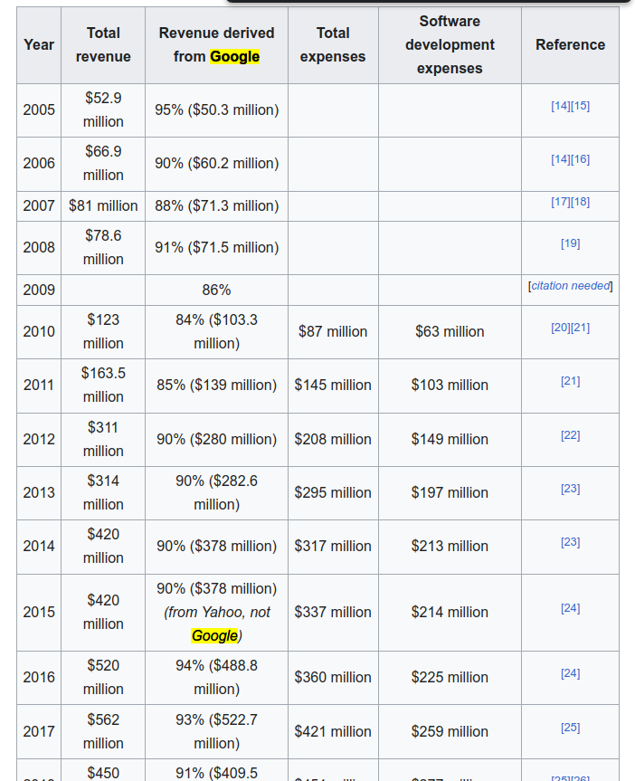Click the 'Total revenue' column header

103,45
